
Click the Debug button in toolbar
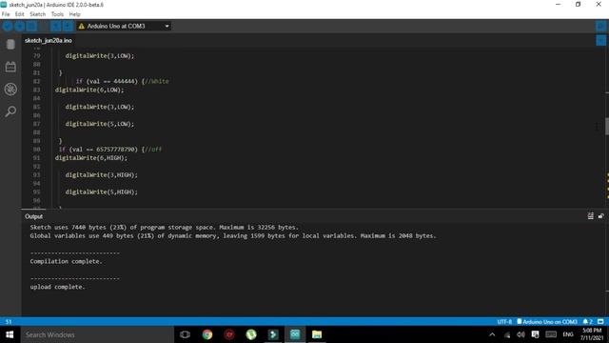click(x=31, y=26)
